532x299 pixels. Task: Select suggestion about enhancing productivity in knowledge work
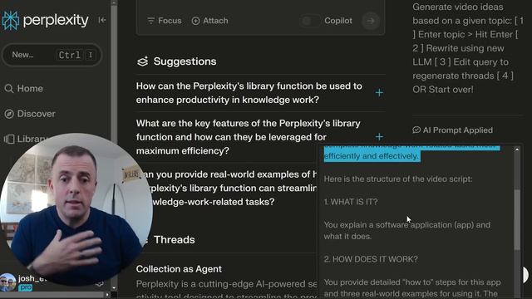tap(249, 93)
